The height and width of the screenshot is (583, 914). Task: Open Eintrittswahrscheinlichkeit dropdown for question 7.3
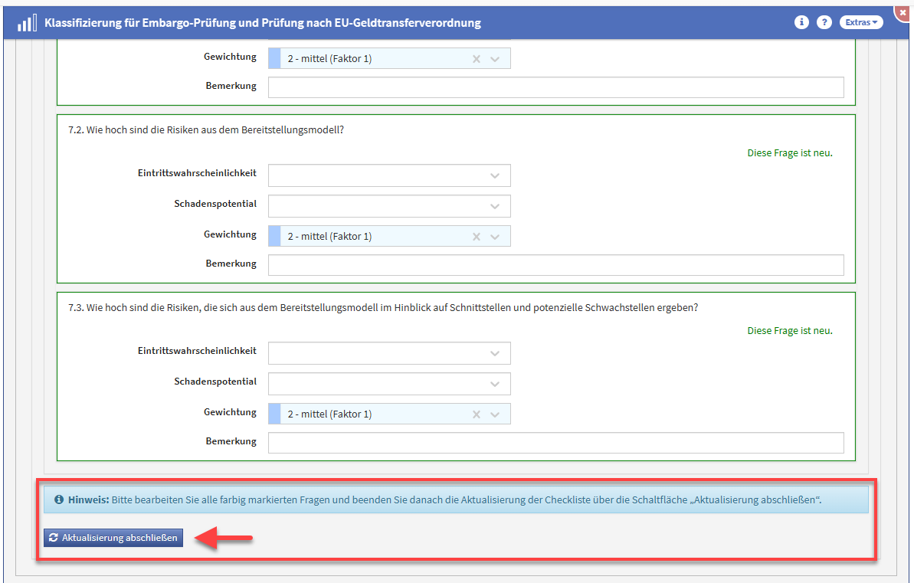pos(495,354)
